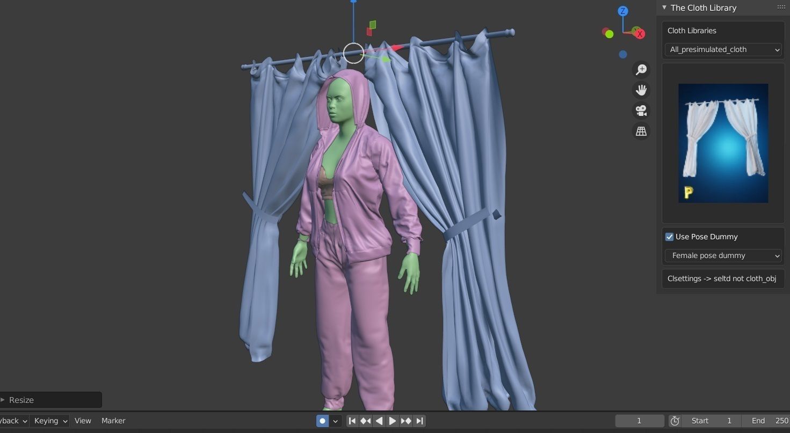The image size is (790, 433).
Task: Click the End frame 250 field
Action: click(x=766, y=421)
